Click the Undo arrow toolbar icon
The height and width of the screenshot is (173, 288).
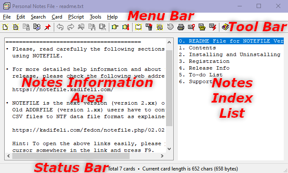(60, 27)
